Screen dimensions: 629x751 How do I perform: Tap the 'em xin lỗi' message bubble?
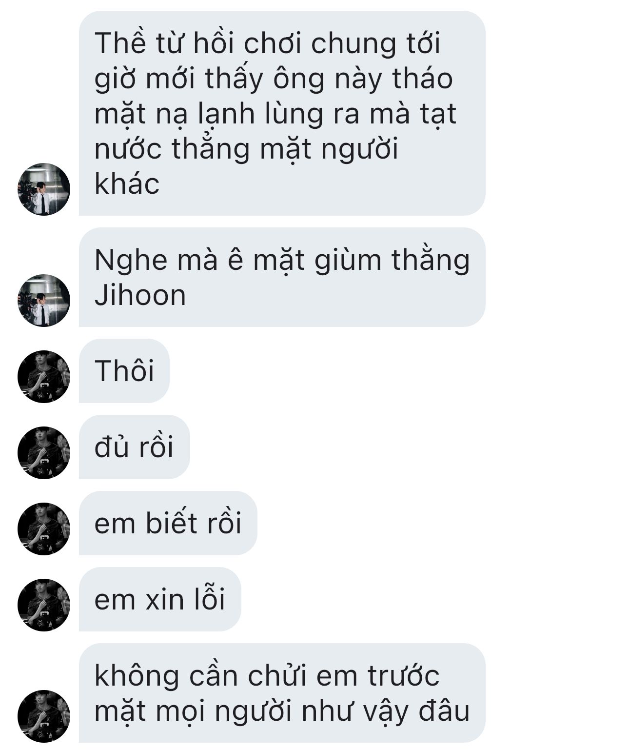coord(160,599)
